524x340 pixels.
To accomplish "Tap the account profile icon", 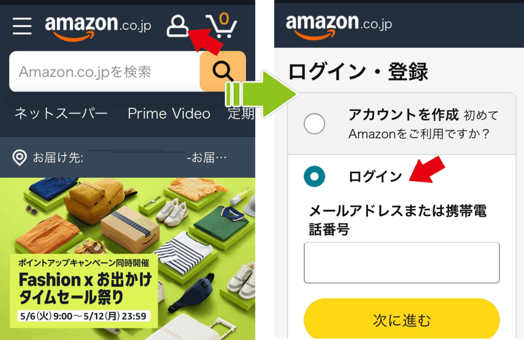I will [x=177, y=26].
